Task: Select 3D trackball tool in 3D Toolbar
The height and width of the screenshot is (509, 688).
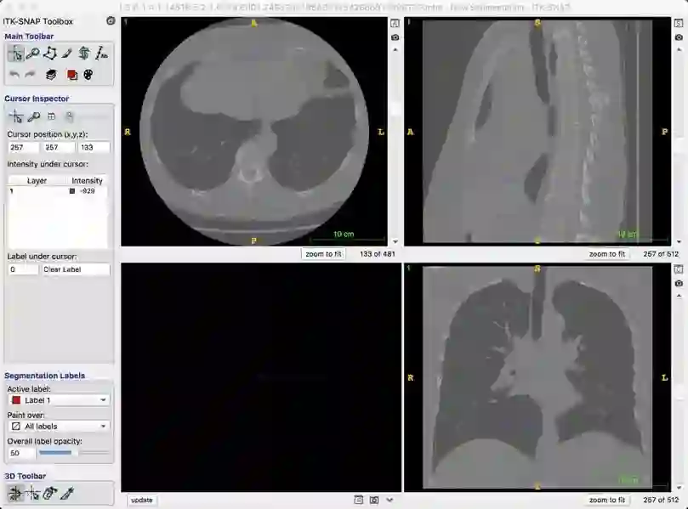Action: point(15,493)
